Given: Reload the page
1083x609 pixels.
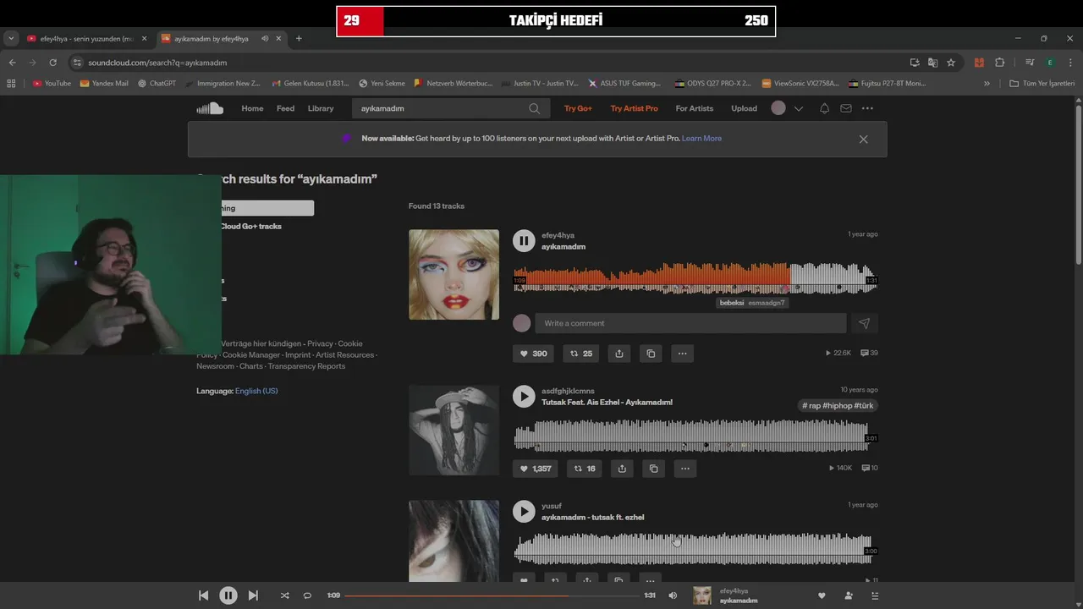Looking at the screenshot, I should [x=52, y=63].
